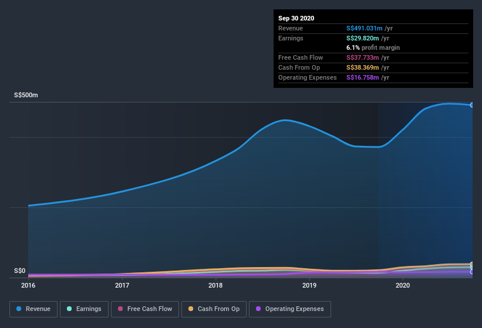The height and width of the screenshot is (328, 482).
Task: Click the 2020 x-axis label
Action: coord(403,285)
